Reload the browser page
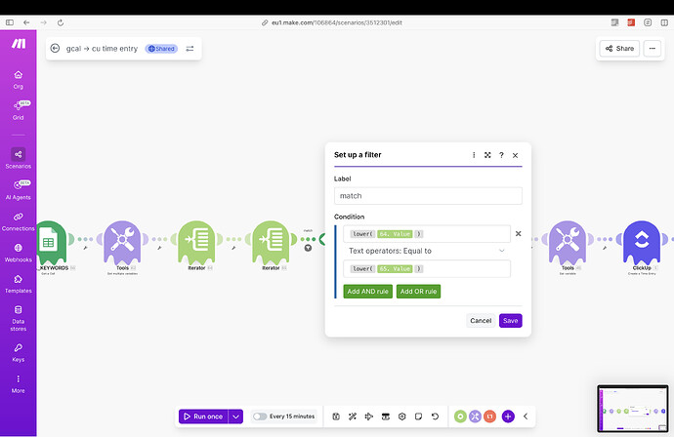This screenshot has height=437, width=674. coord(61,22)
